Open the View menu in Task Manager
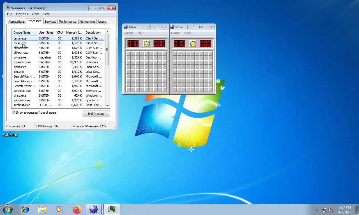 pos(35,14)
